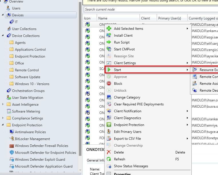
Task: Click the Client Diagnostics icon
Action: (109, 118)
